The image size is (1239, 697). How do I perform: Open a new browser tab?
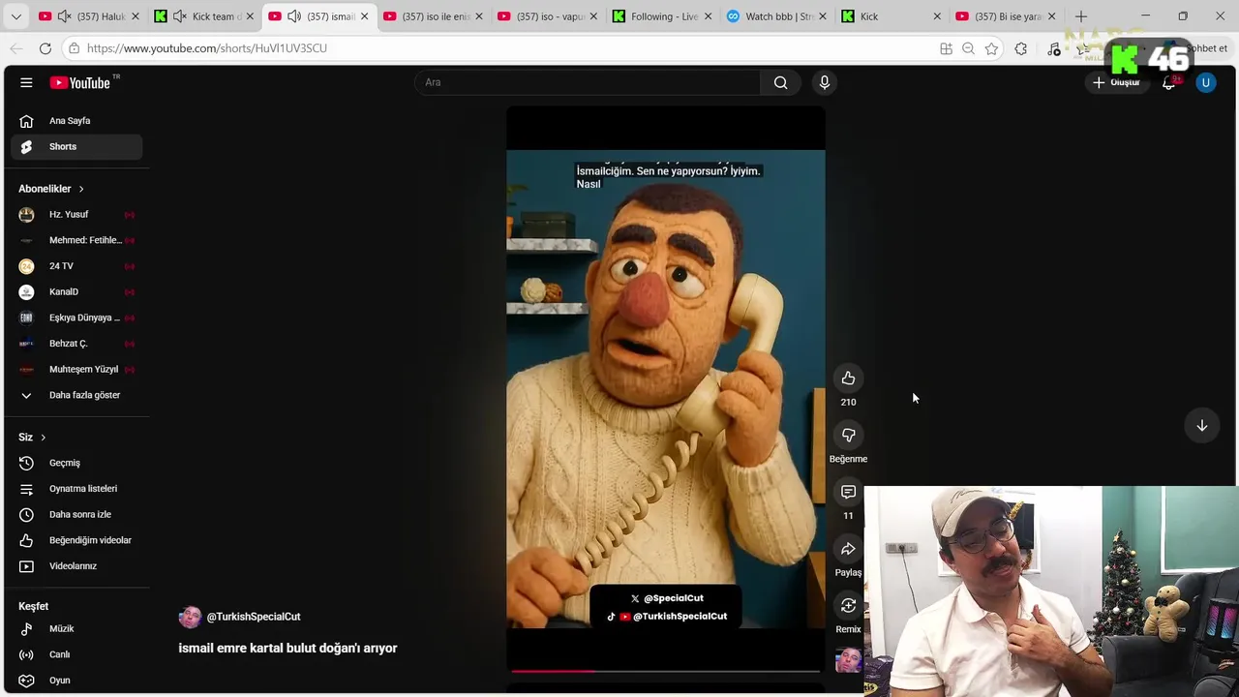pos(1081,16)
